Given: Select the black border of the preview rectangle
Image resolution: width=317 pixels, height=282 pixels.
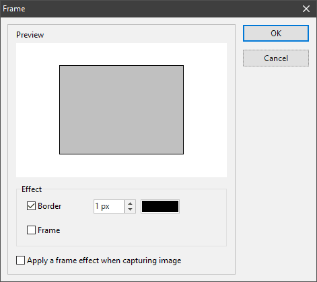Looking at the screenshot, I should pyautogui.click(x=121, y=66).
